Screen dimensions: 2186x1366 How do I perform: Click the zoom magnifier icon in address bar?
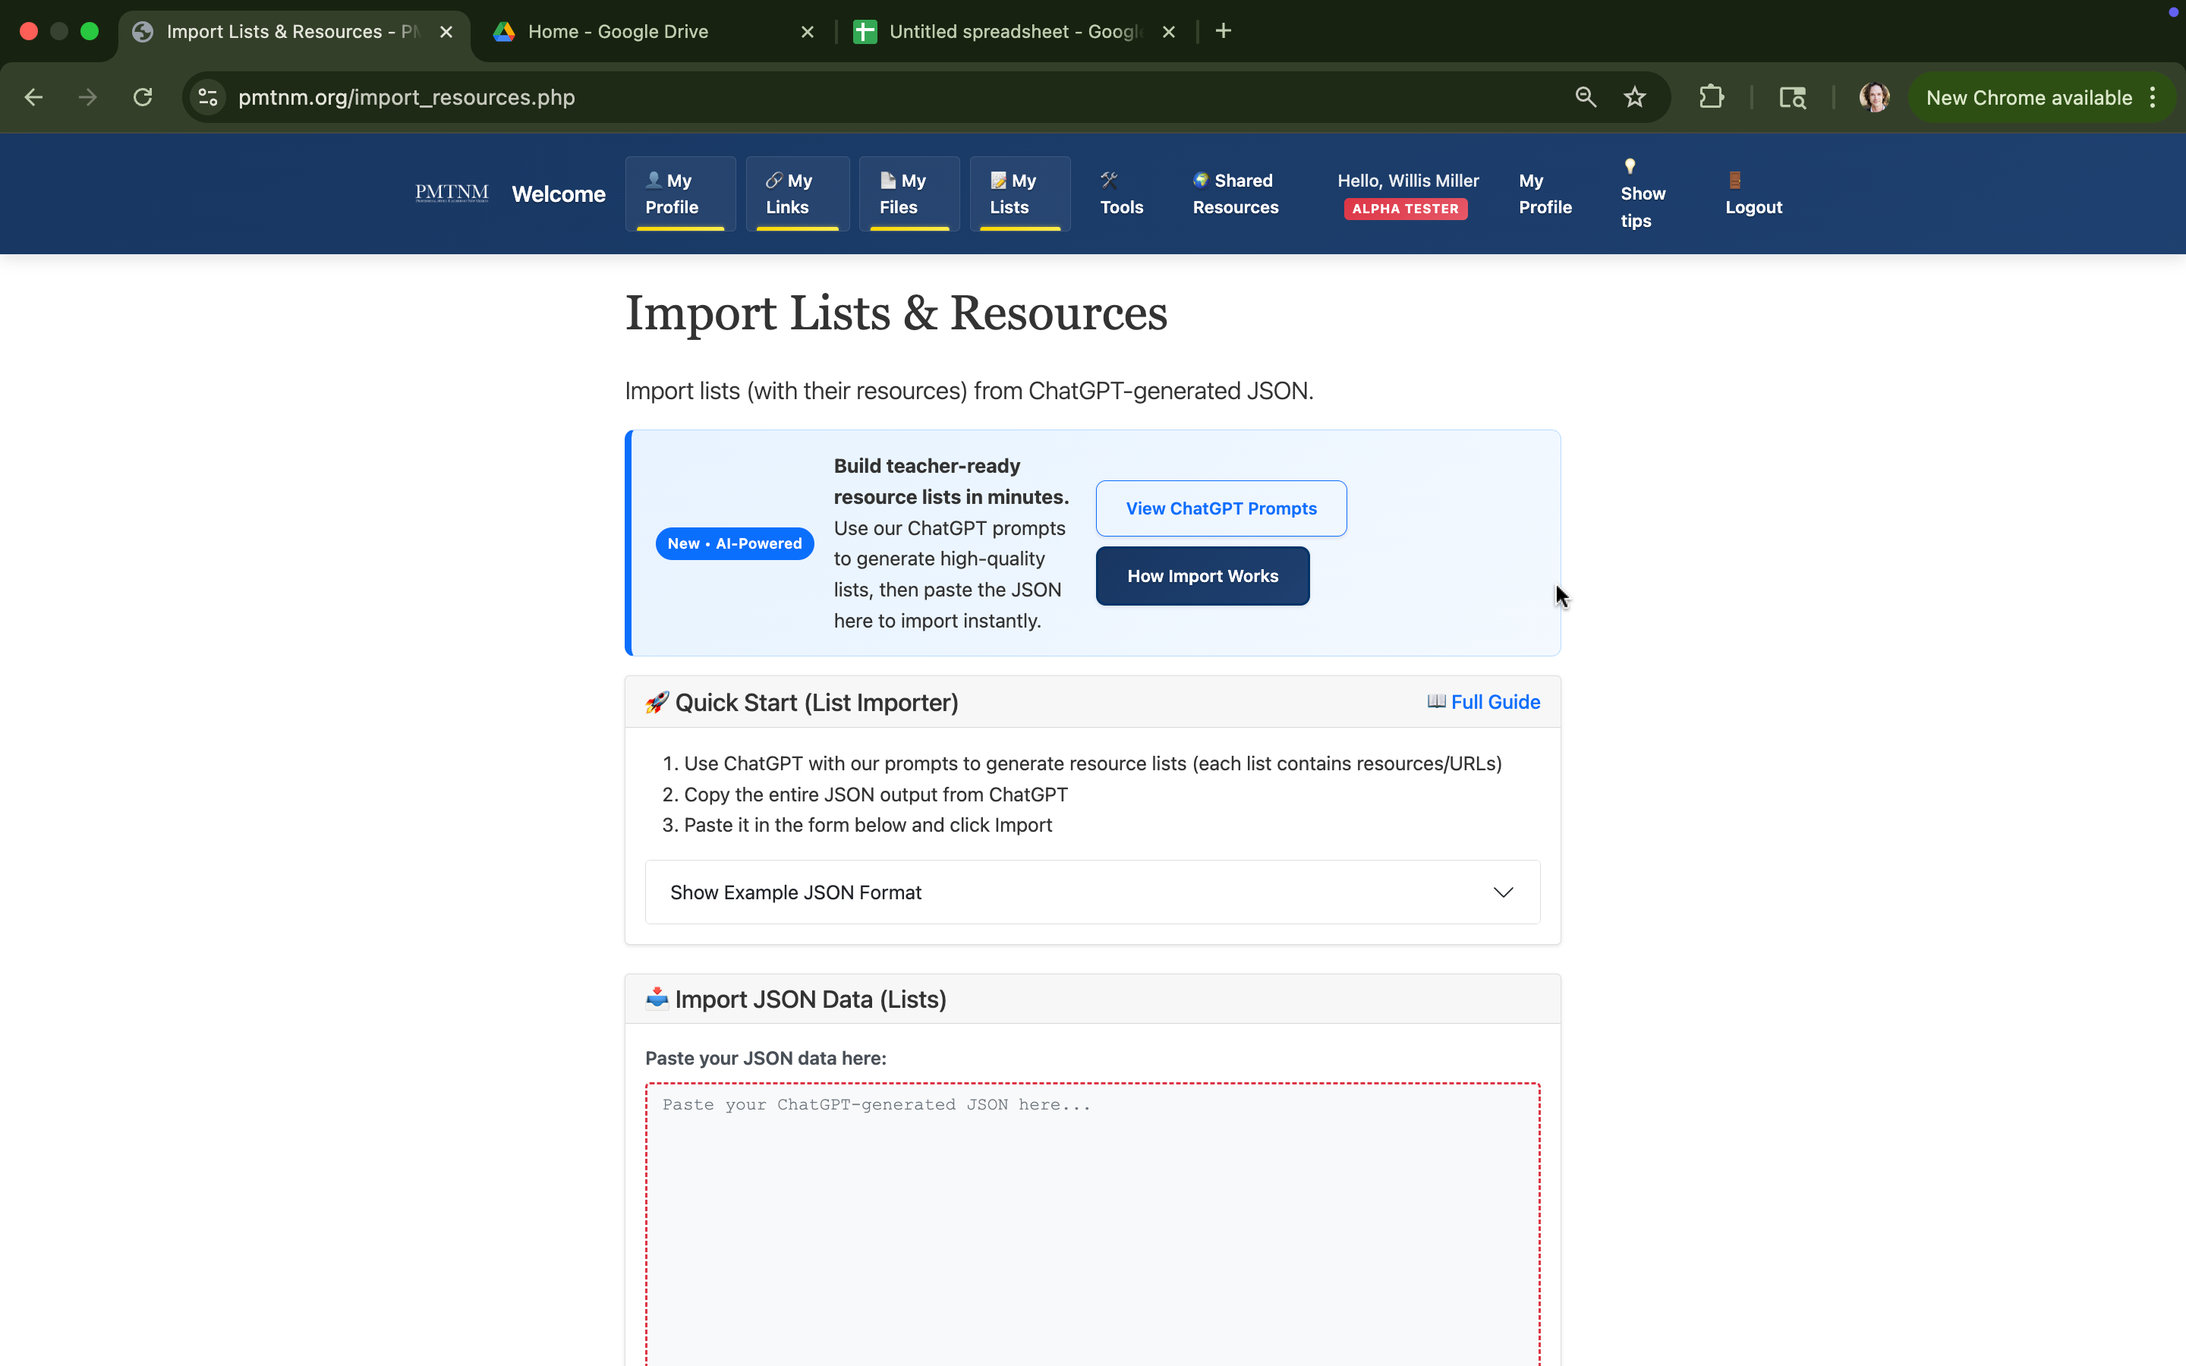1586,98
